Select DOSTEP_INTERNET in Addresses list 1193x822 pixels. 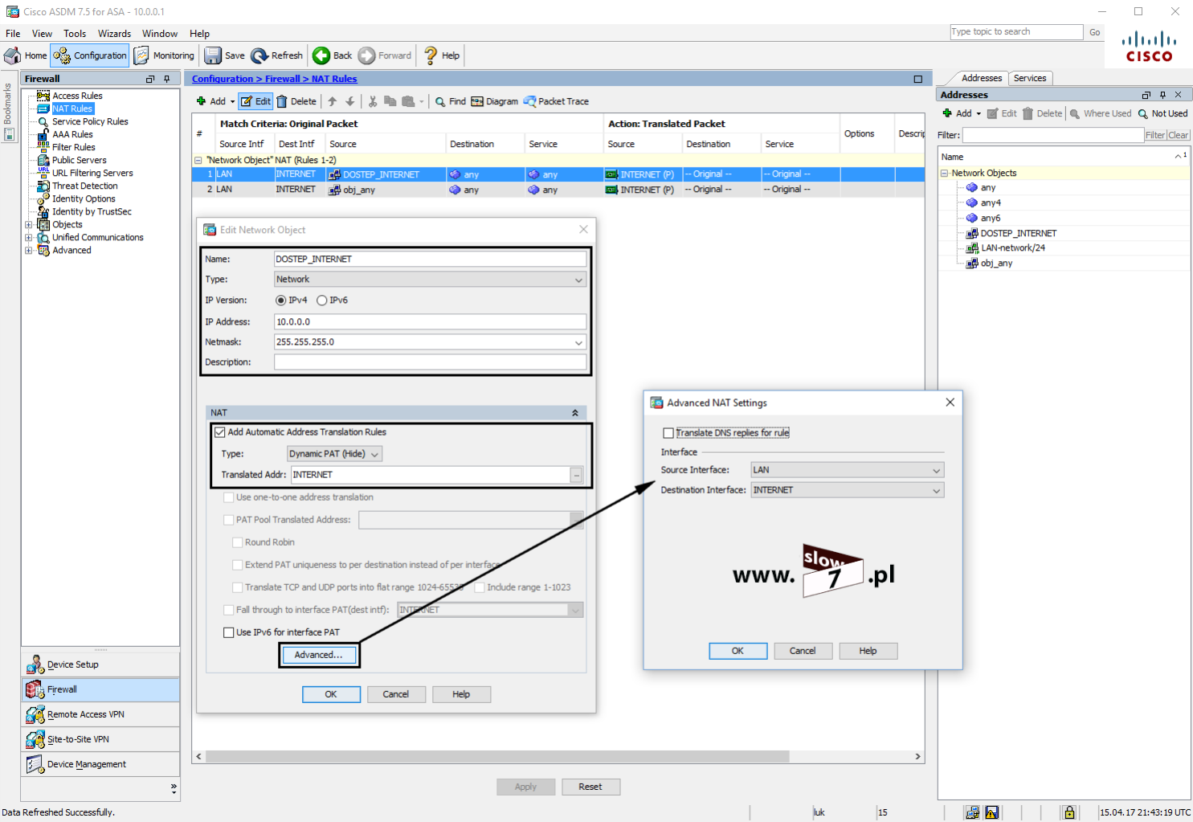click(1018, 233)
